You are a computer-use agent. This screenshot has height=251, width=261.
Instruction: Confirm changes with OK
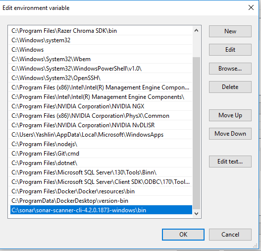183,235
